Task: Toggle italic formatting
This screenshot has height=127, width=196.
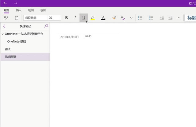Action: click(75, 18)
